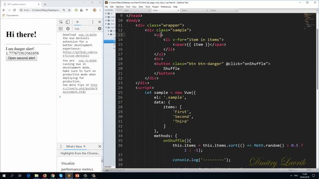The width and height of the screenshot is (319, 179).
Task: Open vue.js:8359 source link
Action: click(x=88, y=35)
